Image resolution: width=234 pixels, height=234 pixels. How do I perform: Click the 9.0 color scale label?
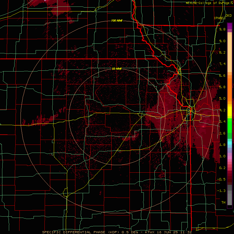[222, 41]
